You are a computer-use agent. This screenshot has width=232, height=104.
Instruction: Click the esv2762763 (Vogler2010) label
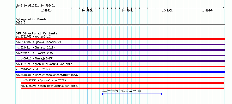click(x=34, y=36)
